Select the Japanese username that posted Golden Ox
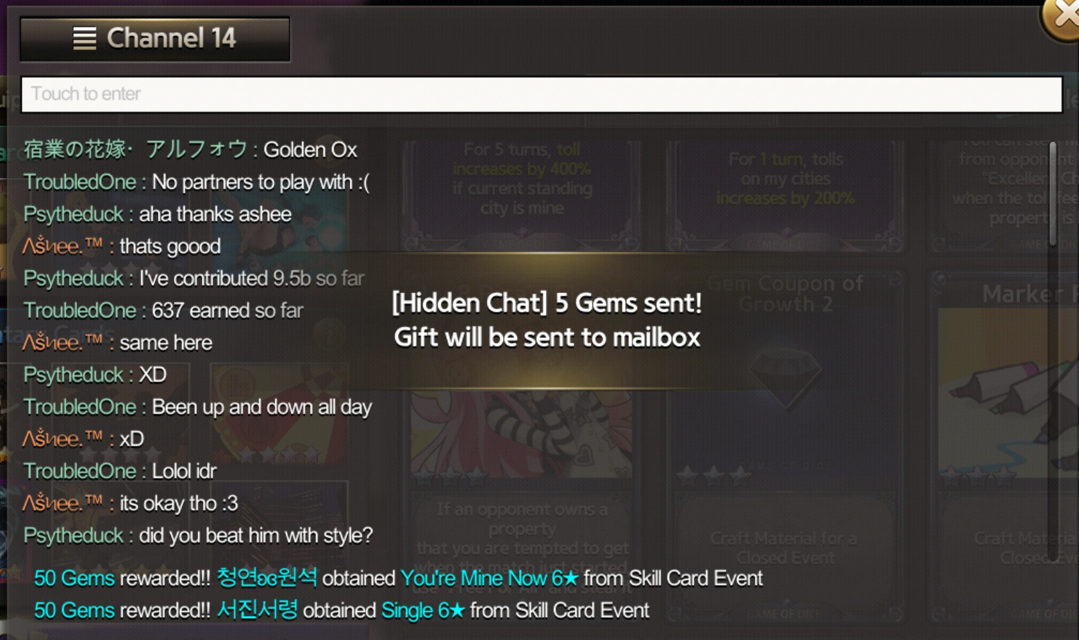The width and height of the screenshot is (1079, 640). point(135,149)
